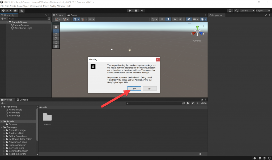Open File menu
Image resolution: width=272 pixels, height=160 pixels.
(x=2, y=6)
